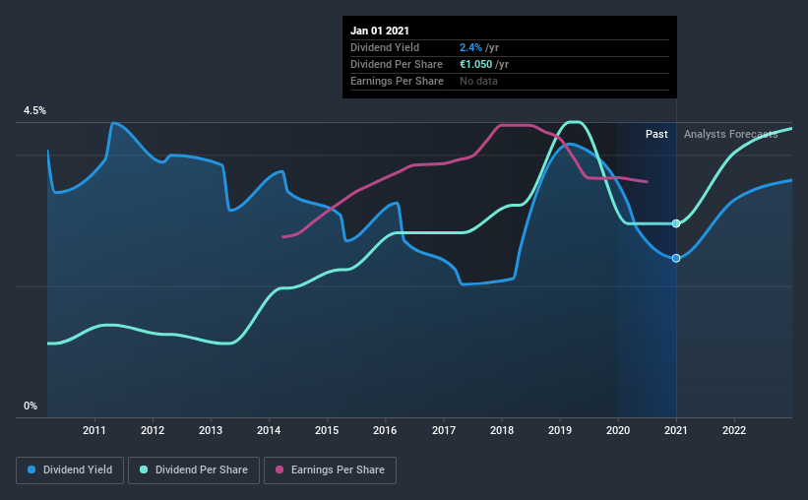Click the No data earnings value
Viewport: 808px width, 500px height.
pos(478,81)
